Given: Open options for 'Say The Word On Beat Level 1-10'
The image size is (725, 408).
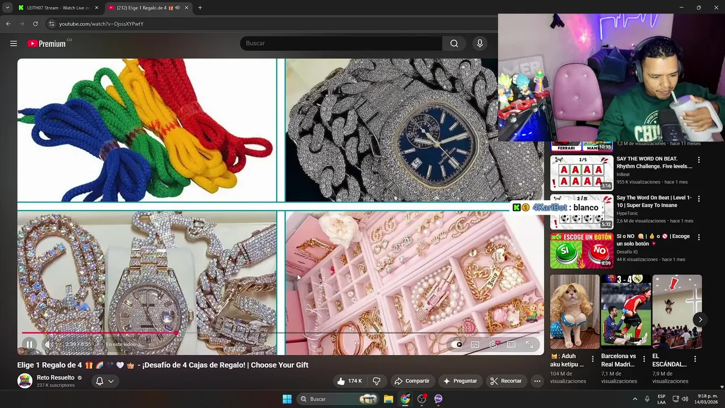Looking at the screenshot, I should [x=699, y=199].
